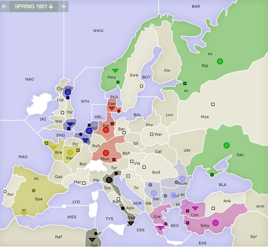
Task: Select the green army in Sevastopol
Action: 226,145
